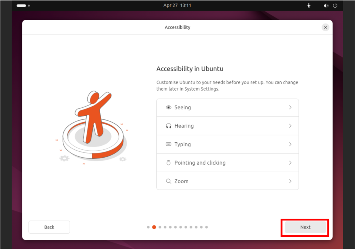Open the Hearing settings row
The height and width of the screenshot is (250, 355).
click(x=227, y=126)
